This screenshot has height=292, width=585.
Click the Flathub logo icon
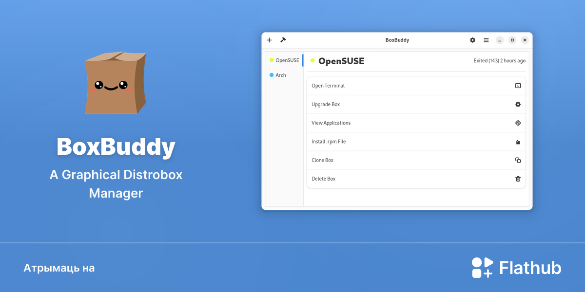483,268
